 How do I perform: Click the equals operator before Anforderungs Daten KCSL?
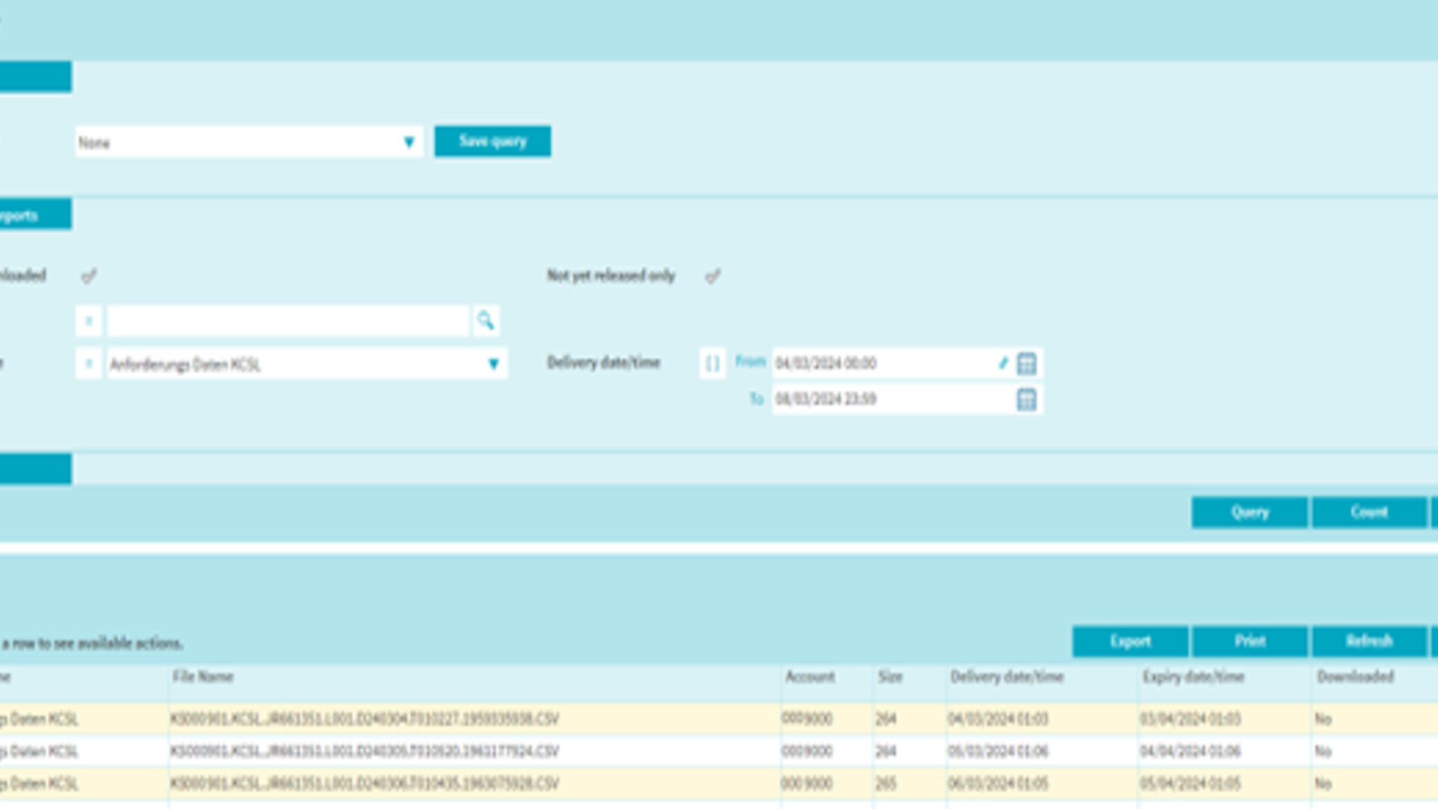[88, 364]
